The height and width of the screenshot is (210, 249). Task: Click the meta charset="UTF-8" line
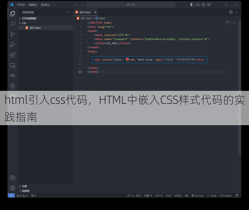point(112,35)
